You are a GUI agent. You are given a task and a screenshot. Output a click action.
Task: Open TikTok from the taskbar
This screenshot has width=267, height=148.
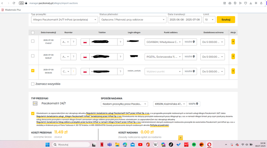(171, 145)
